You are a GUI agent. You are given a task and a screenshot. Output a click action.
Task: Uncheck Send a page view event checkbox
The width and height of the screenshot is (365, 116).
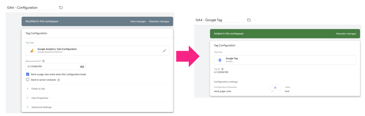point(28,74)
